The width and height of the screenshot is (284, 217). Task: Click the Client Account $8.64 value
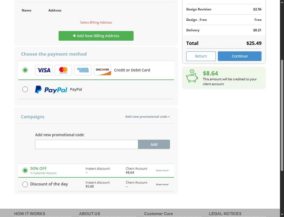[x=130, y=173]
